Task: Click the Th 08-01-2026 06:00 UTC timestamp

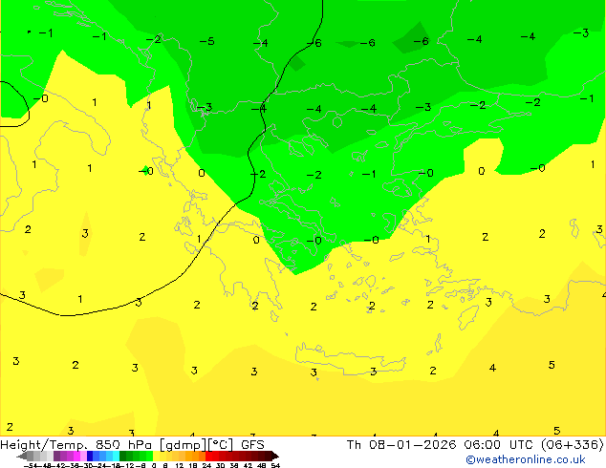Action: pos(441,445)
